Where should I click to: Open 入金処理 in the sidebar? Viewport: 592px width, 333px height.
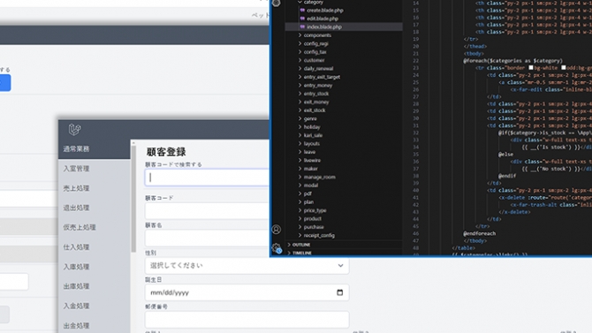(x=76, y=306)
